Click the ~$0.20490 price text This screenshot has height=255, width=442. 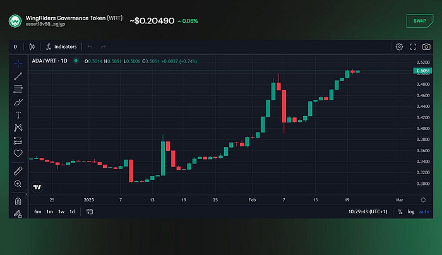tap(152, 21)
